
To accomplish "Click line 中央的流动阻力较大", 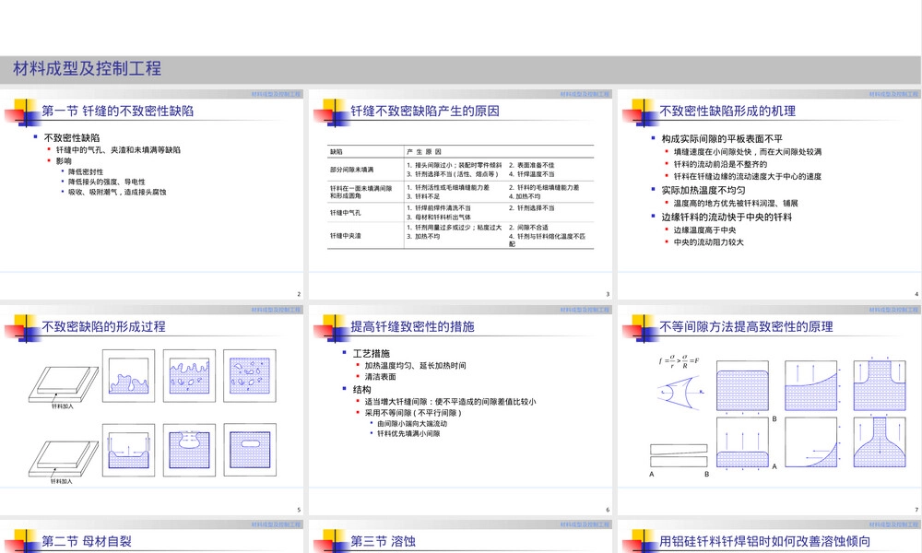I will click(708, 242).
